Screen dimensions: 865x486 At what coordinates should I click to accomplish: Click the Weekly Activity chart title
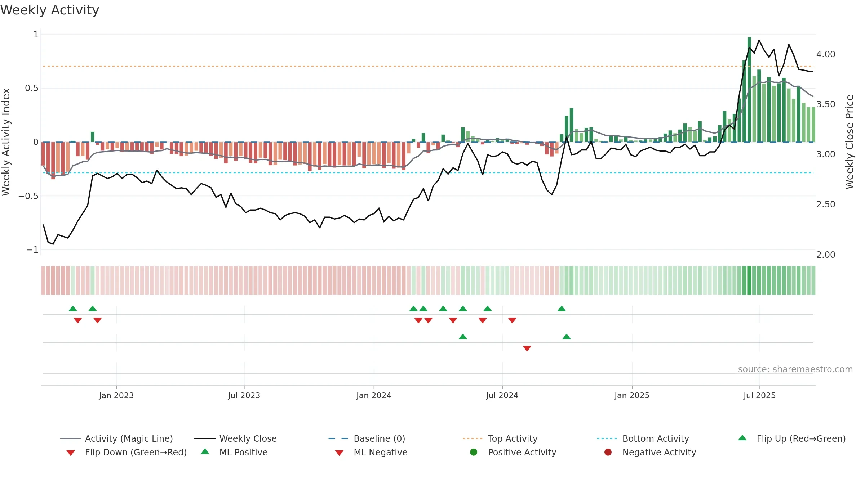pos(50,10)
